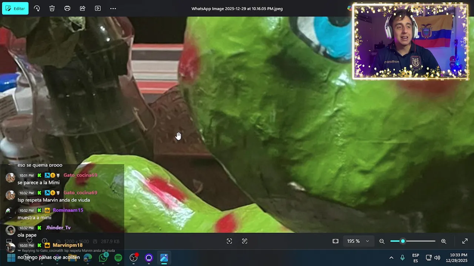The image size is (474, 266).
Task: Open the purple circular app in taskbar
Action: (149, 258)
